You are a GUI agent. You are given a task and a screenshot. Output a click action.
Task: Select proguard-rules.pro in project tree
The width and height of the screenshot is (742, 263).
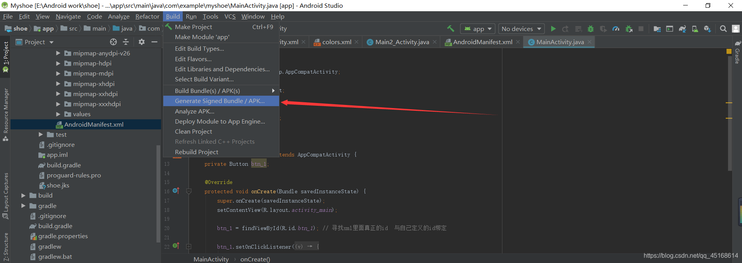pos(70,175)
